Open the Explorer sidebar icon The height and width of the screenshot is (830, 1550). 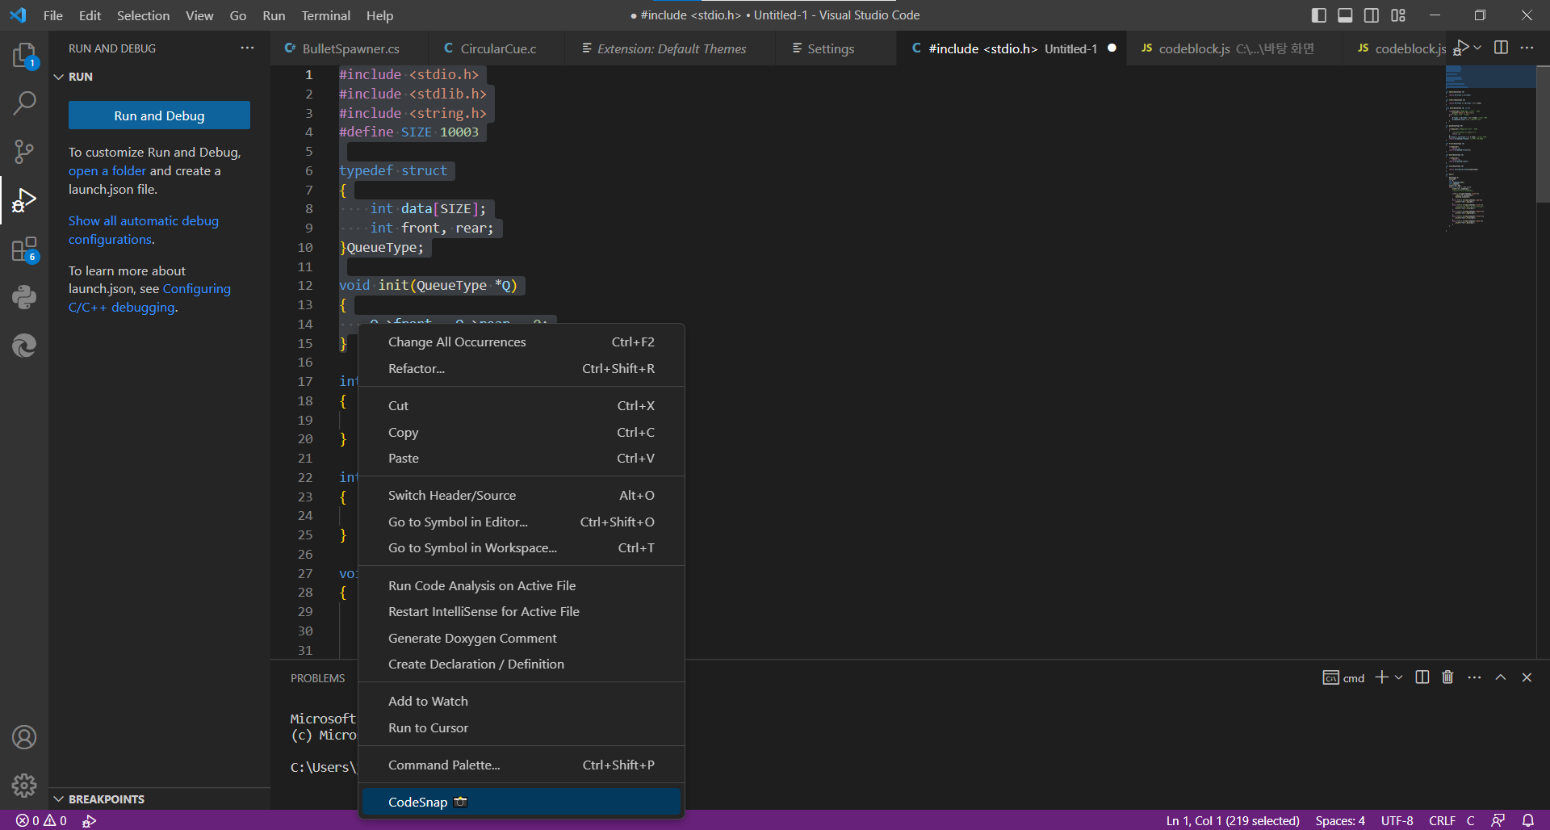[24, 55]
